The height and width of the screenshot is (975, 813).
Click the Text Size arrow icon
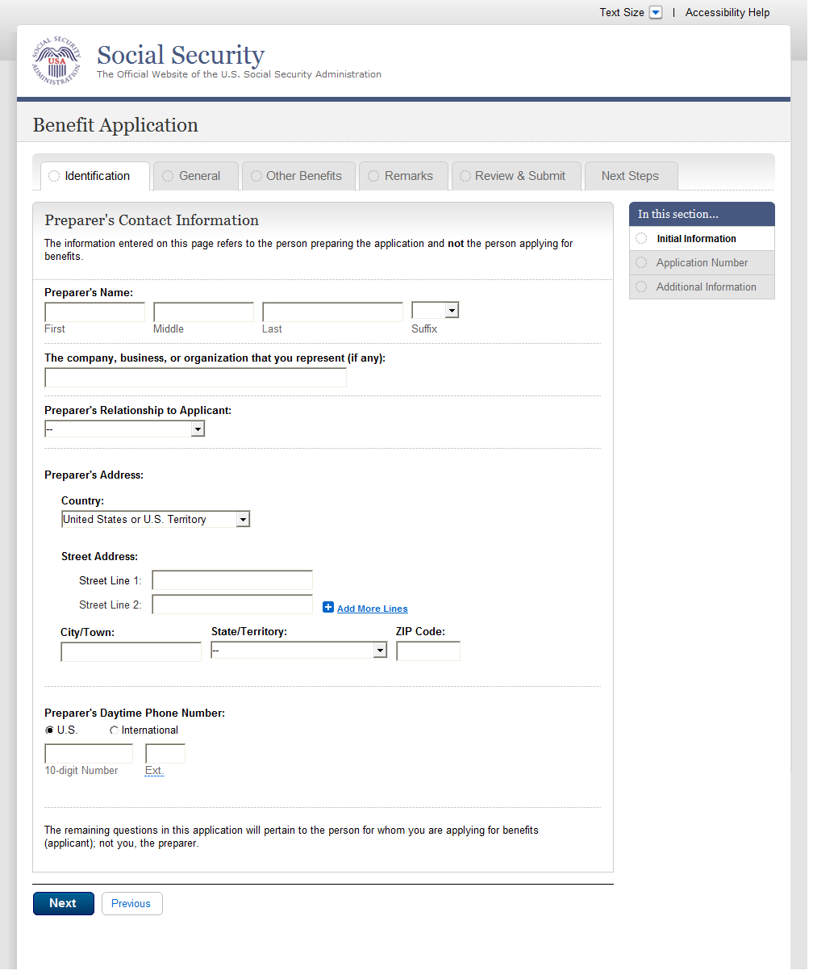(x=656, y=12)
